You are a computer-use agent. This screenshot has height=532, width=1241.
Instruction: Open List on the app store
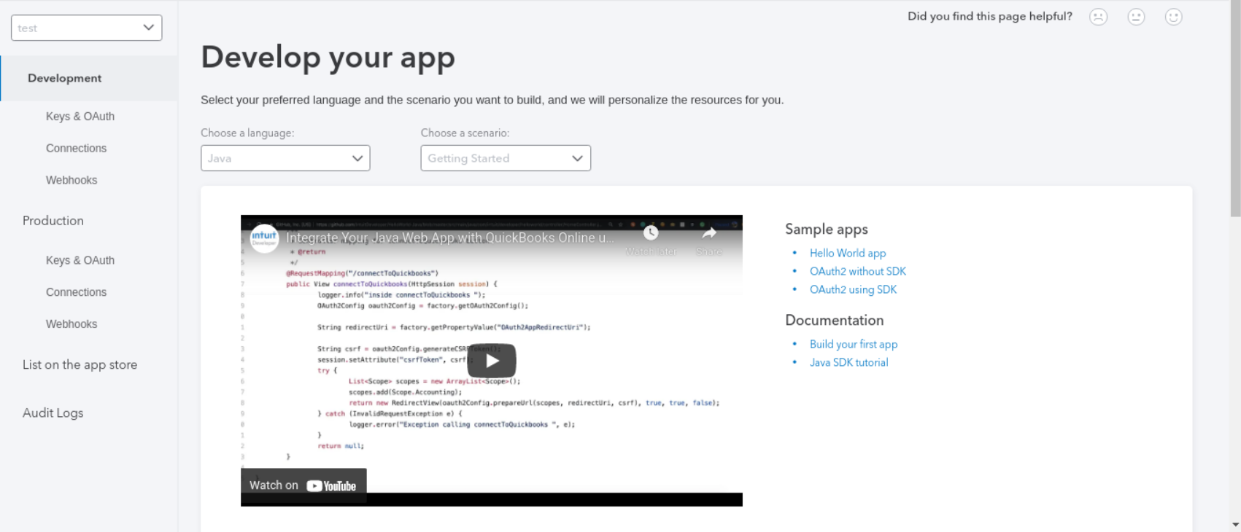click(80, 365)
